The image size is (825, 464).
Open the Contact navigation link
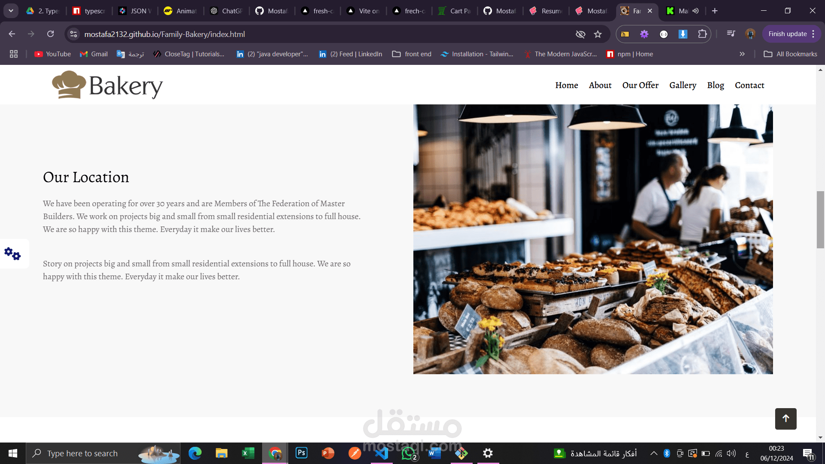coord(749,85)
